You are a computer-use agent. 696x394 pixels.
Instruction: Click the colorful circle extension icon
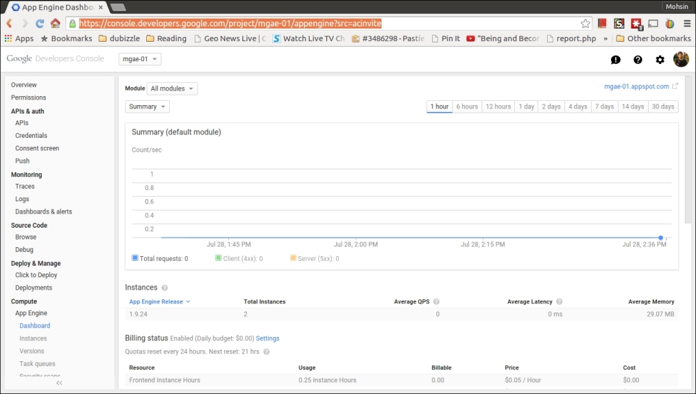click(670, 24)
